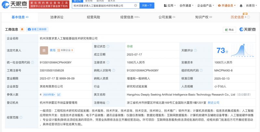
Task: Click the 天眼查 logo at top left
Action: pos(14,5)
